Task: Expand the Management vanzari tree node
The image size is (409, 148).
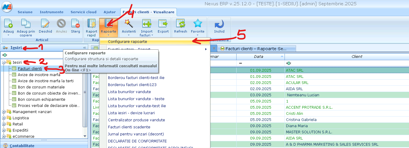Action: click(x=4, y=112)
